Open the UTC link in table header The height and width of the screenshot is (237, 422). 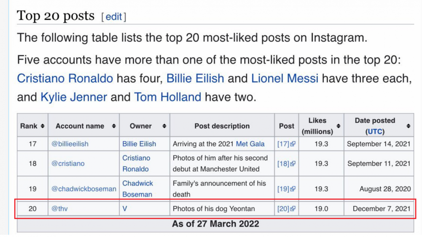[x=375, y=132]
